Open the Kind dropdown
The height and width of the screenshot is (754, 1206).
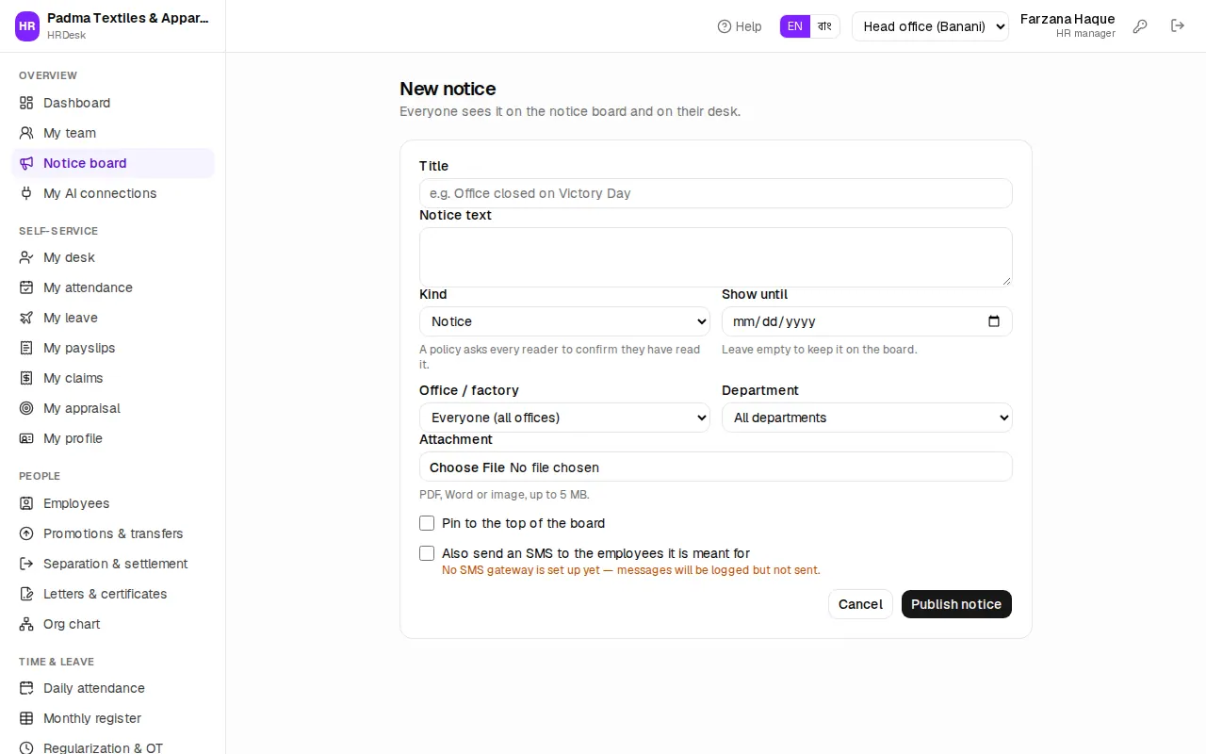(x=564, y=321)
